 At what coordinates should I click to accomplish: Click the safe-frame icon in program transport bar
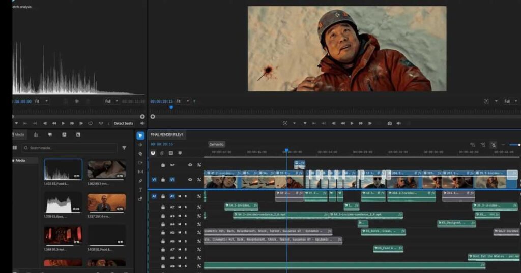pyautogui.click(x=285, y=123)
